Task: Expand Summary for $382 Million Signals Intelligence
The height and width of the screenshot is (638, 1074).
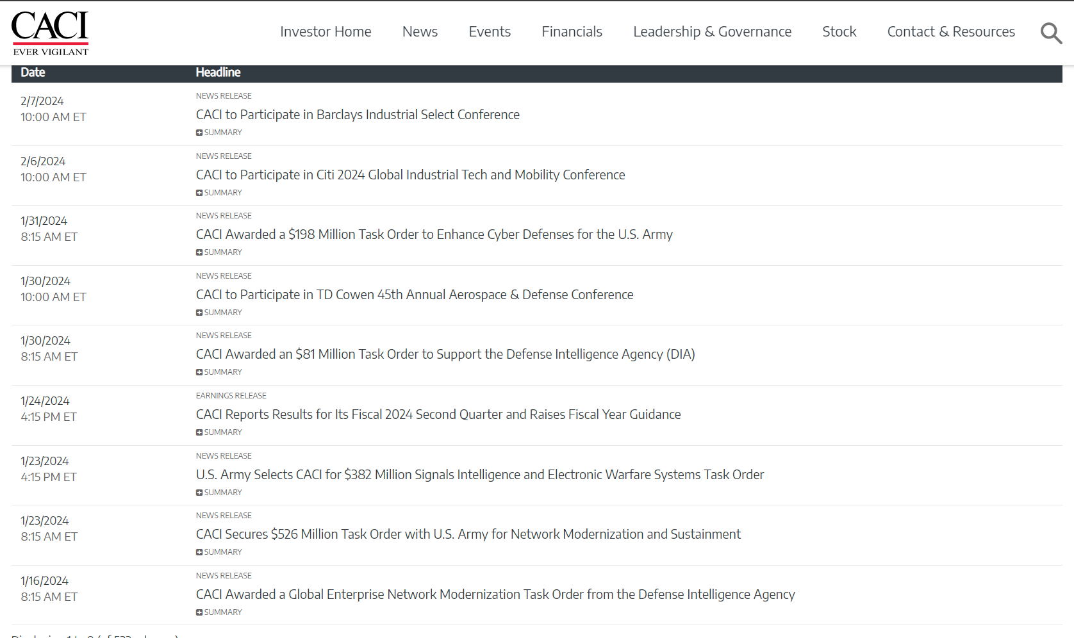Action: pos(219,493)
